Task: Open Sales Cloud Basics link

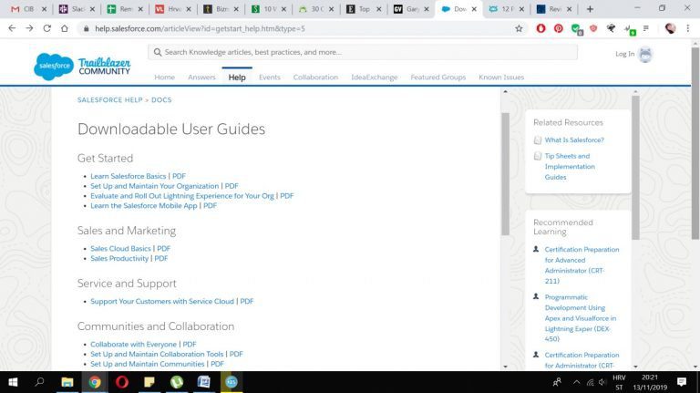Action: point(120,249)
